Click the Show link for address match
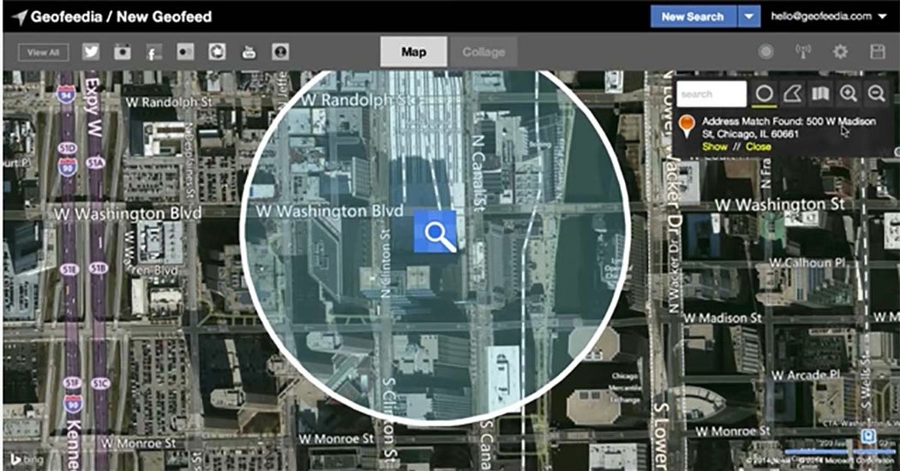Screen dimensions: 900x471 click(714, 146)
